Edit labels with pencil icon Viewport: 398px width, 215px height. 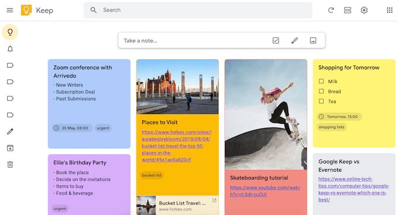click(10, 131)
